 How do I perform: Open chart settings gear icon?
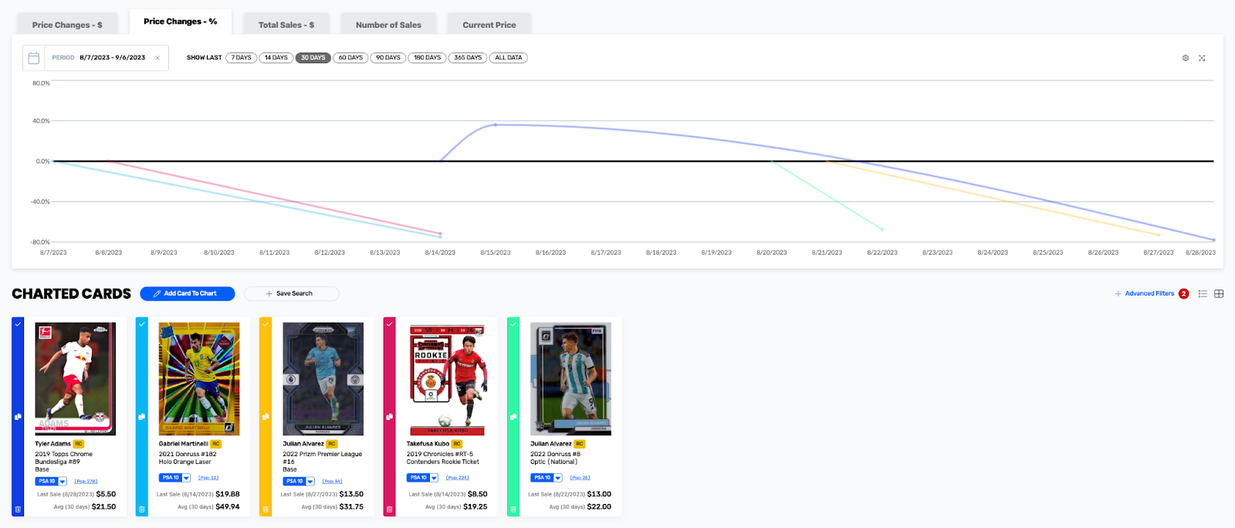point(1186,58)
